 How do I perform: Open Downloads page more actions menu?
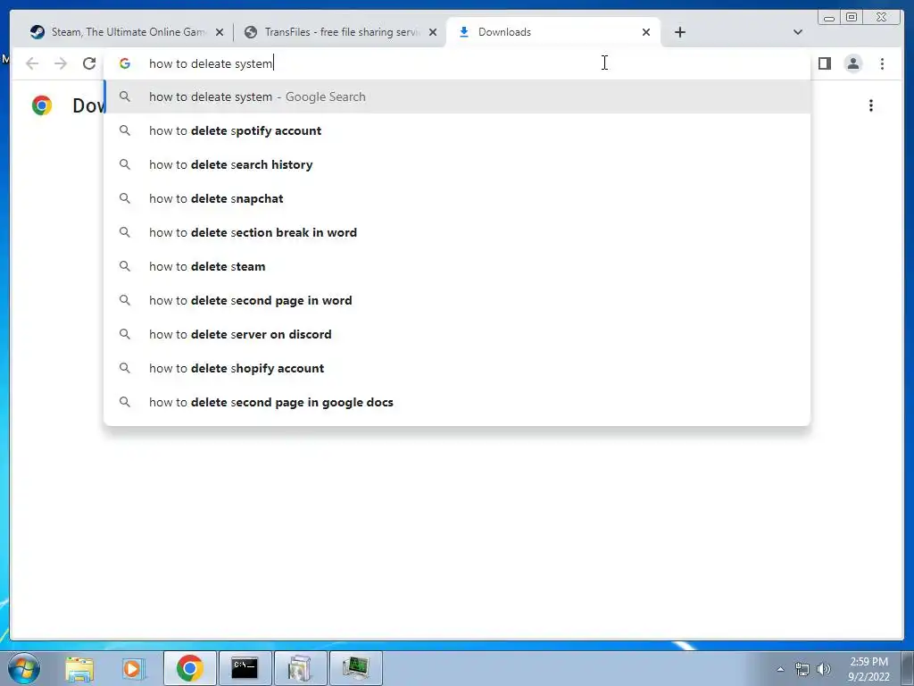871,105
